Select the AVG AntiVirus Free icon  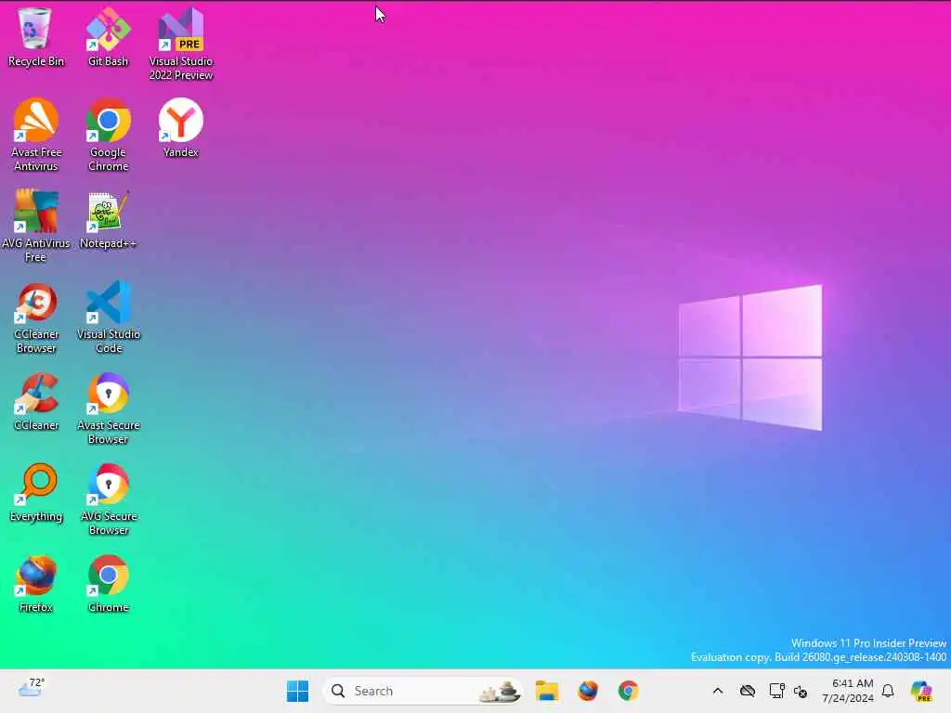tap(36, 226)
